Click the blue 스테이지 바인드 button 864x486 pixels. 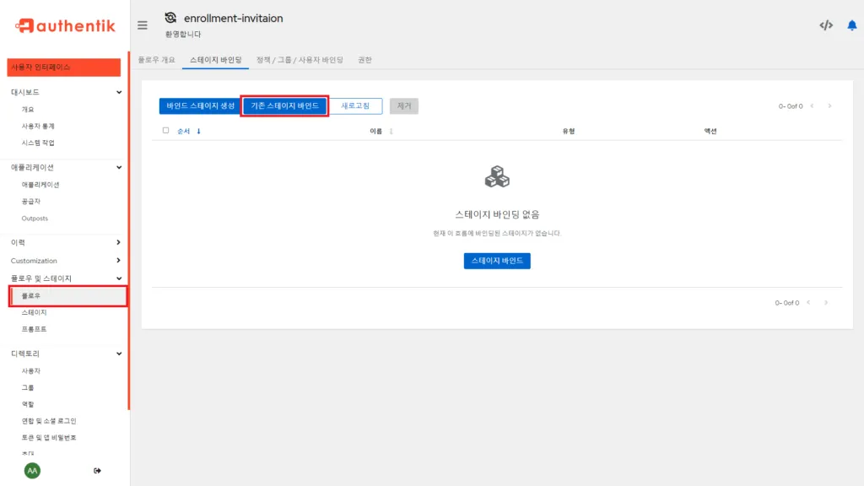click(497, 261)
